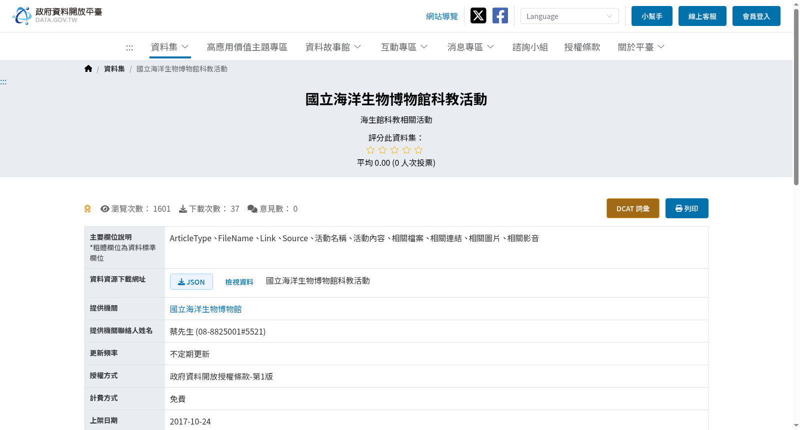Click the left-side ::: content anchor

(x=3, y=82)
